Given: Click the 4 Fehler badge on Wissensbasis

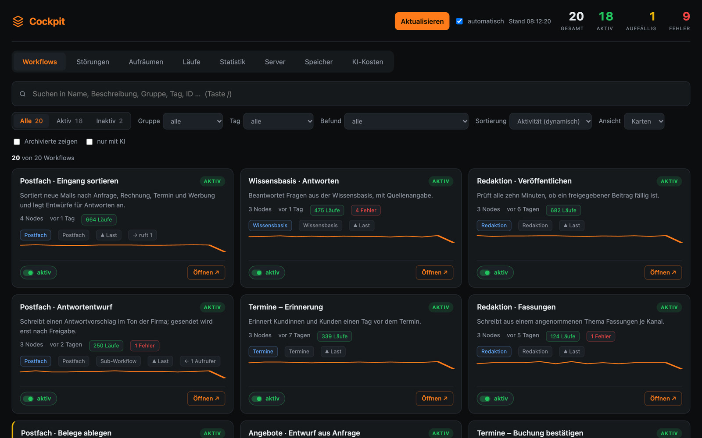Looking at the screenshot, I should pyautogui.click(x=366, y=210).
